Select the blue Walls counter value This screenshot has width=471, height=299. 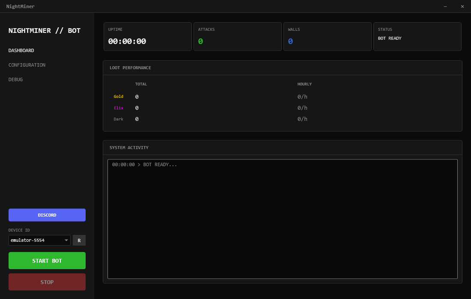coord(290,41)
